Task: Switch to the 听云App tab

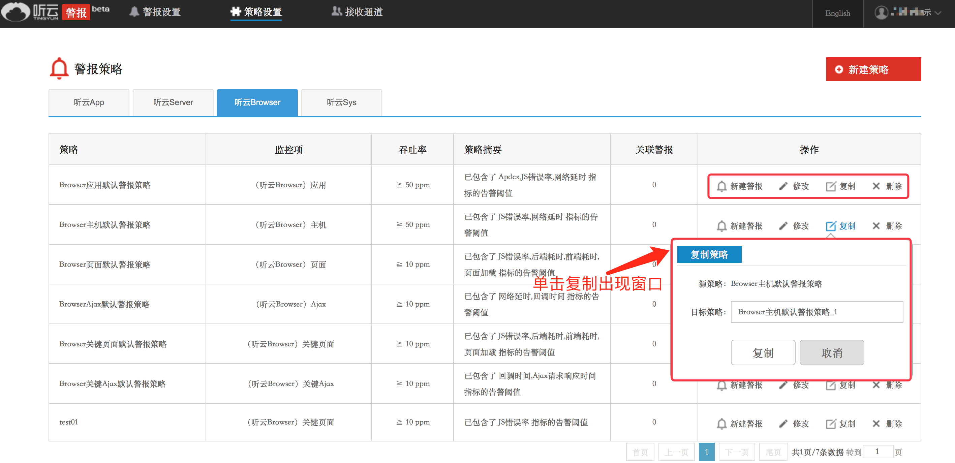Action: (x=89, y=102)
